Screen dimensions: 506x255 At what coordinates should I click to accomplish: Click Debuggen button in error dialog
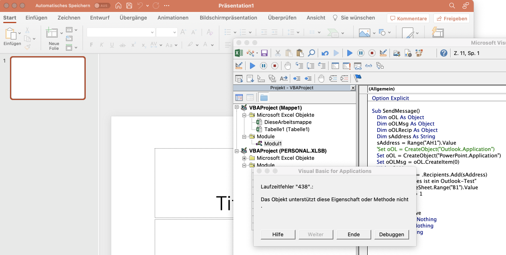(x=392, y=234)
